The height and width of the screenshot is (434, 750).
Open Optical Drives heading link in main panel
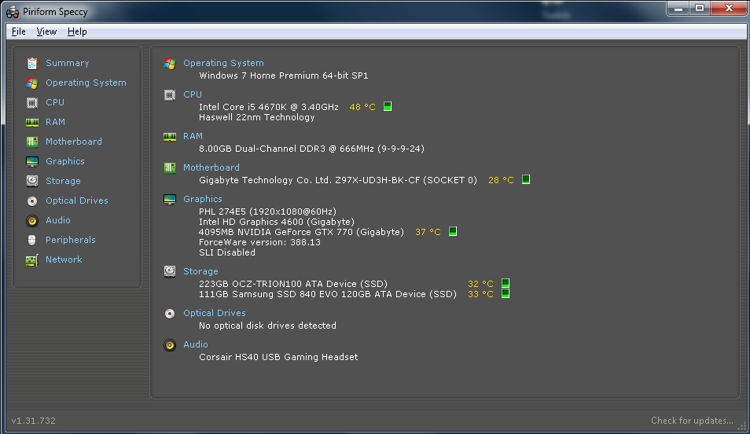[215, 314]
